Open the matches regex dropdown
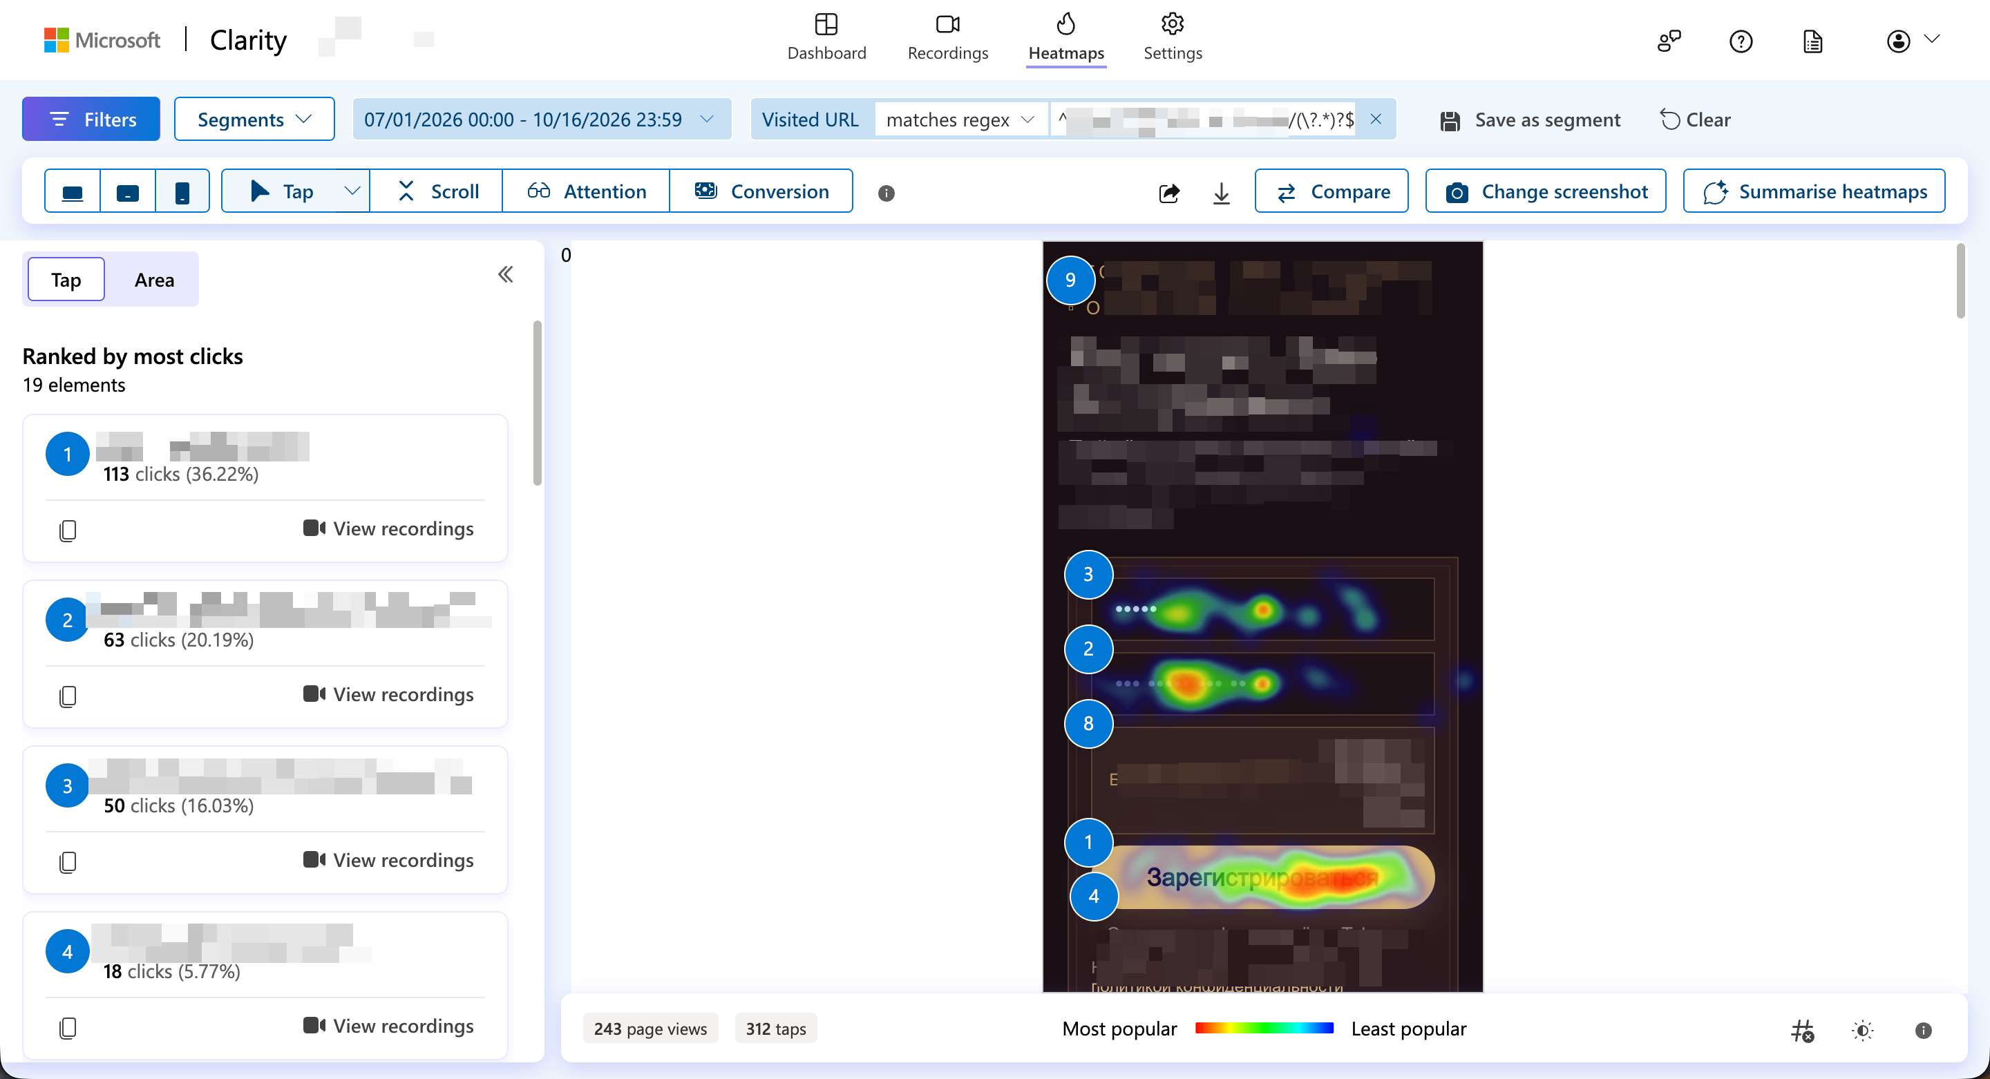Viewport: 1990px width, 1079px height. tap(960, 120)
